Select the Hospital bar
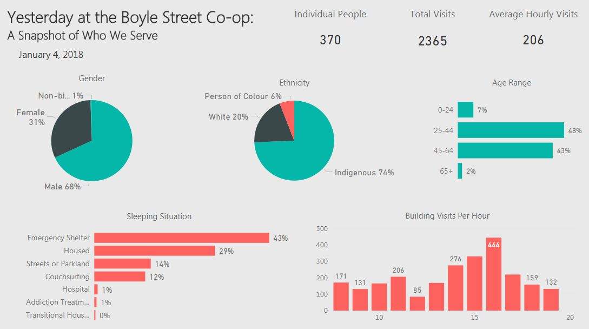The height and width of the screenshot is (329, 589). click(96, 289)
